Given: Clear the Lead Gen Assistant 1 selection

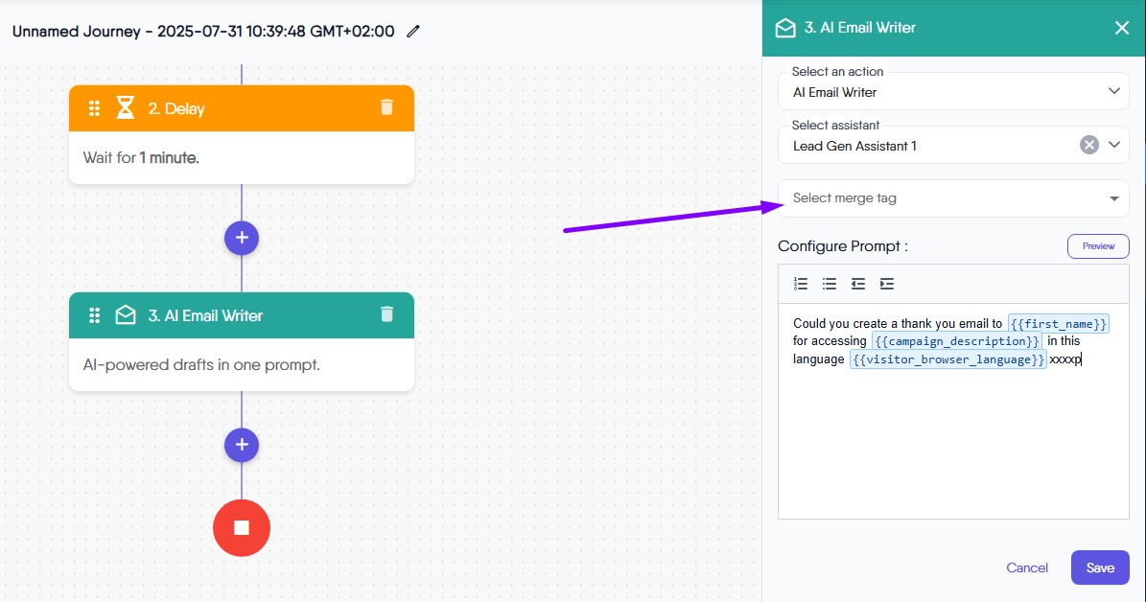Looking at the screenshot, I should 1089,145.
